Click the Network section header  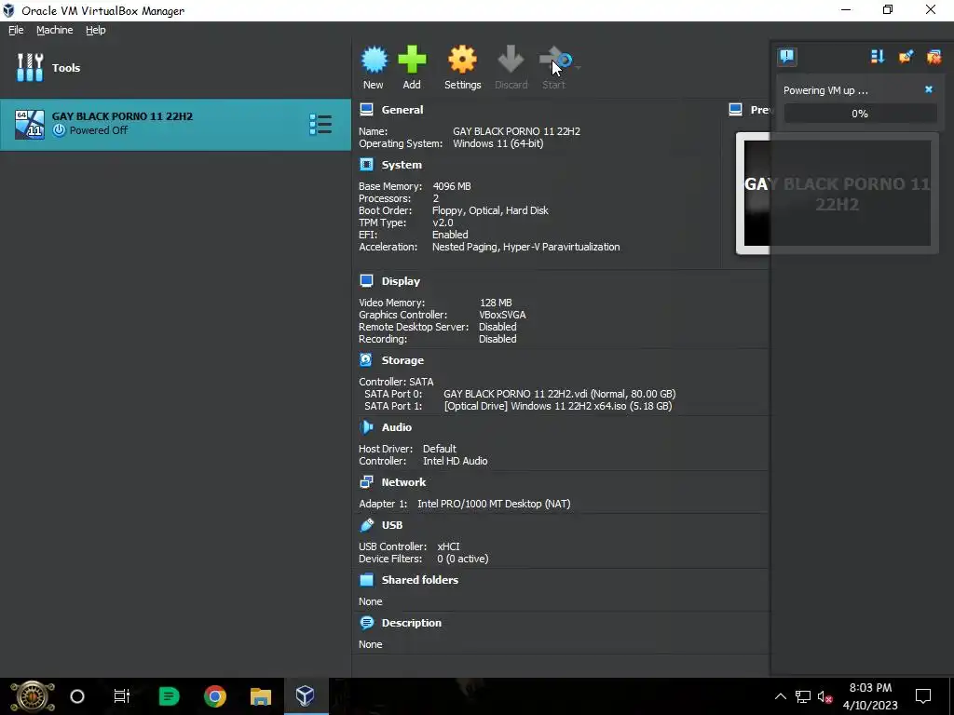(403, 482)
